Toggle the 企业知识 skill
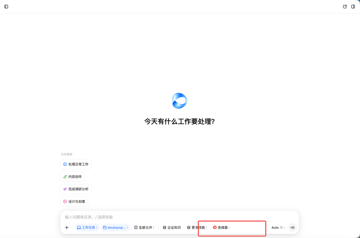360x238 pixels. coord(172,227)
